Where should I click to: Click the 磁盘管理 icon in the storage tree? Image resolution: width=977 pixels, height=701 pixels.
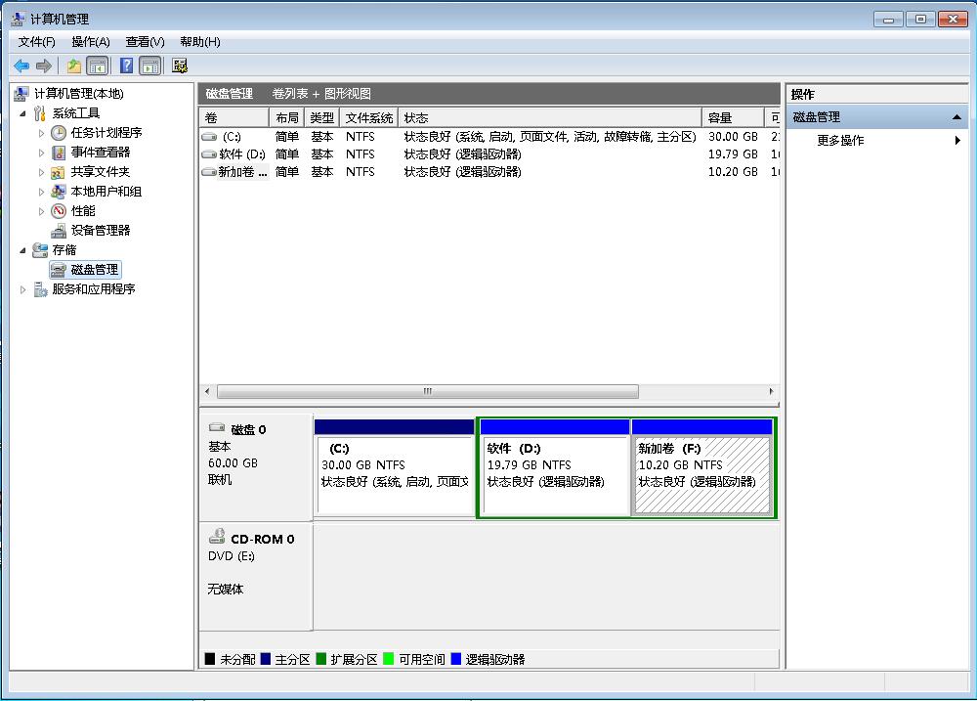point(59,269)
